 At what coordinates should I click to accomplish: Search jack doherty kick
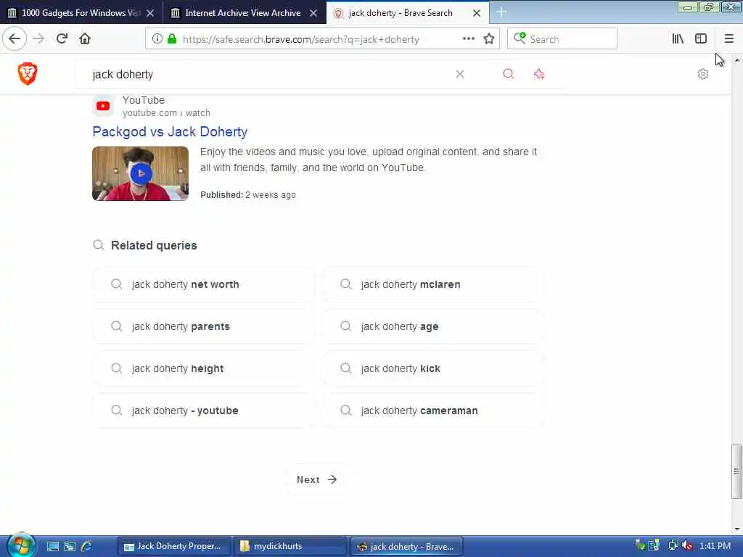(x=433, y=368)
